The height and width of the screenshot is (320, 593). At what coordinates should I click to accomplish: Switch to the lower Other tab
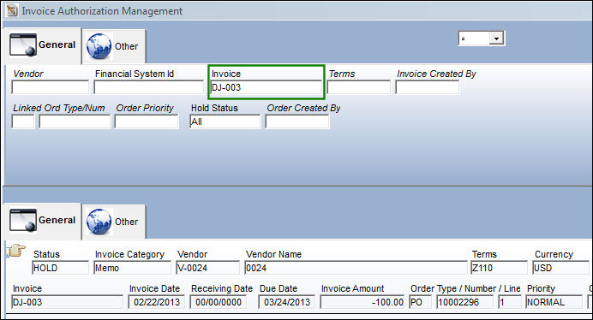click(114, 222)
